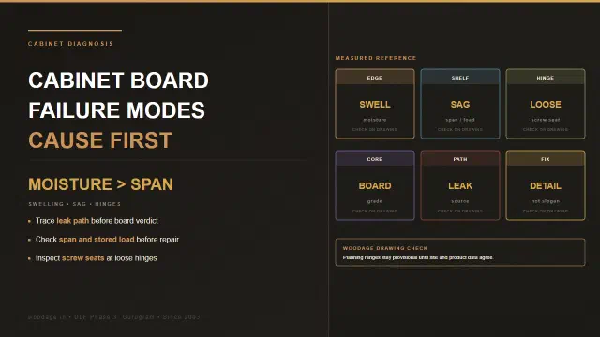Click the 'PATH' card header
The height and width of the screenshot is (337, 600).
tap(460, 159)
